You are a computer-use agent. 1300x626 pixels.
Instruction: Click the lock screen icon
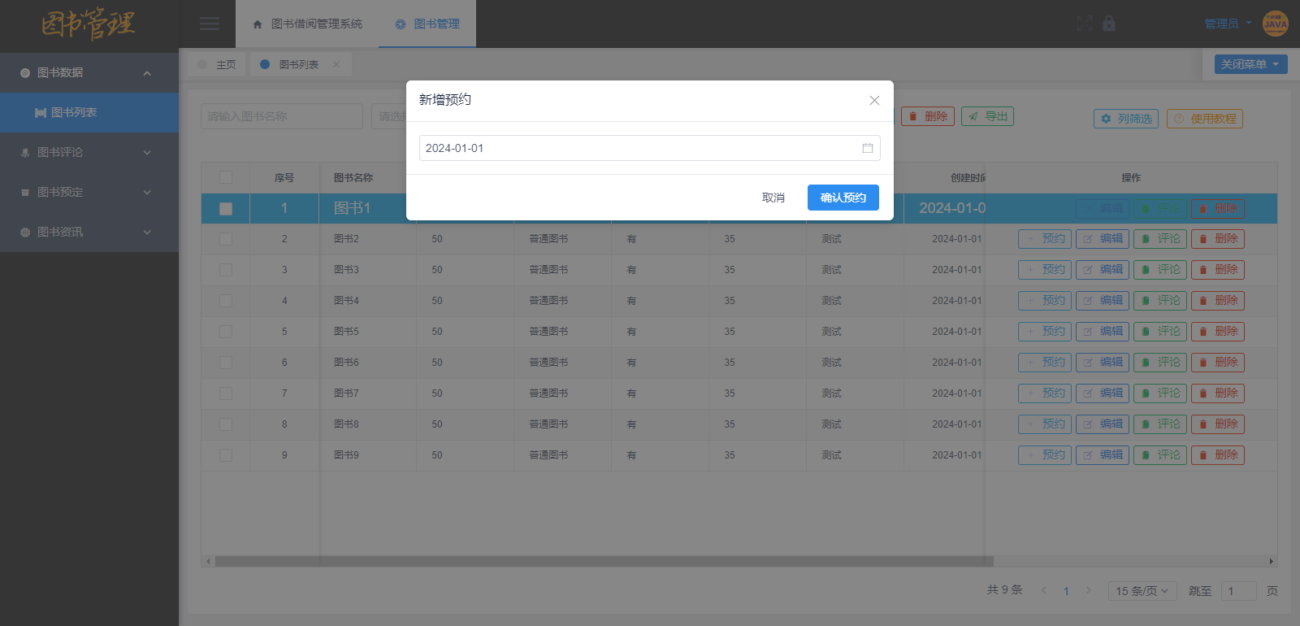click(1109, 24)
